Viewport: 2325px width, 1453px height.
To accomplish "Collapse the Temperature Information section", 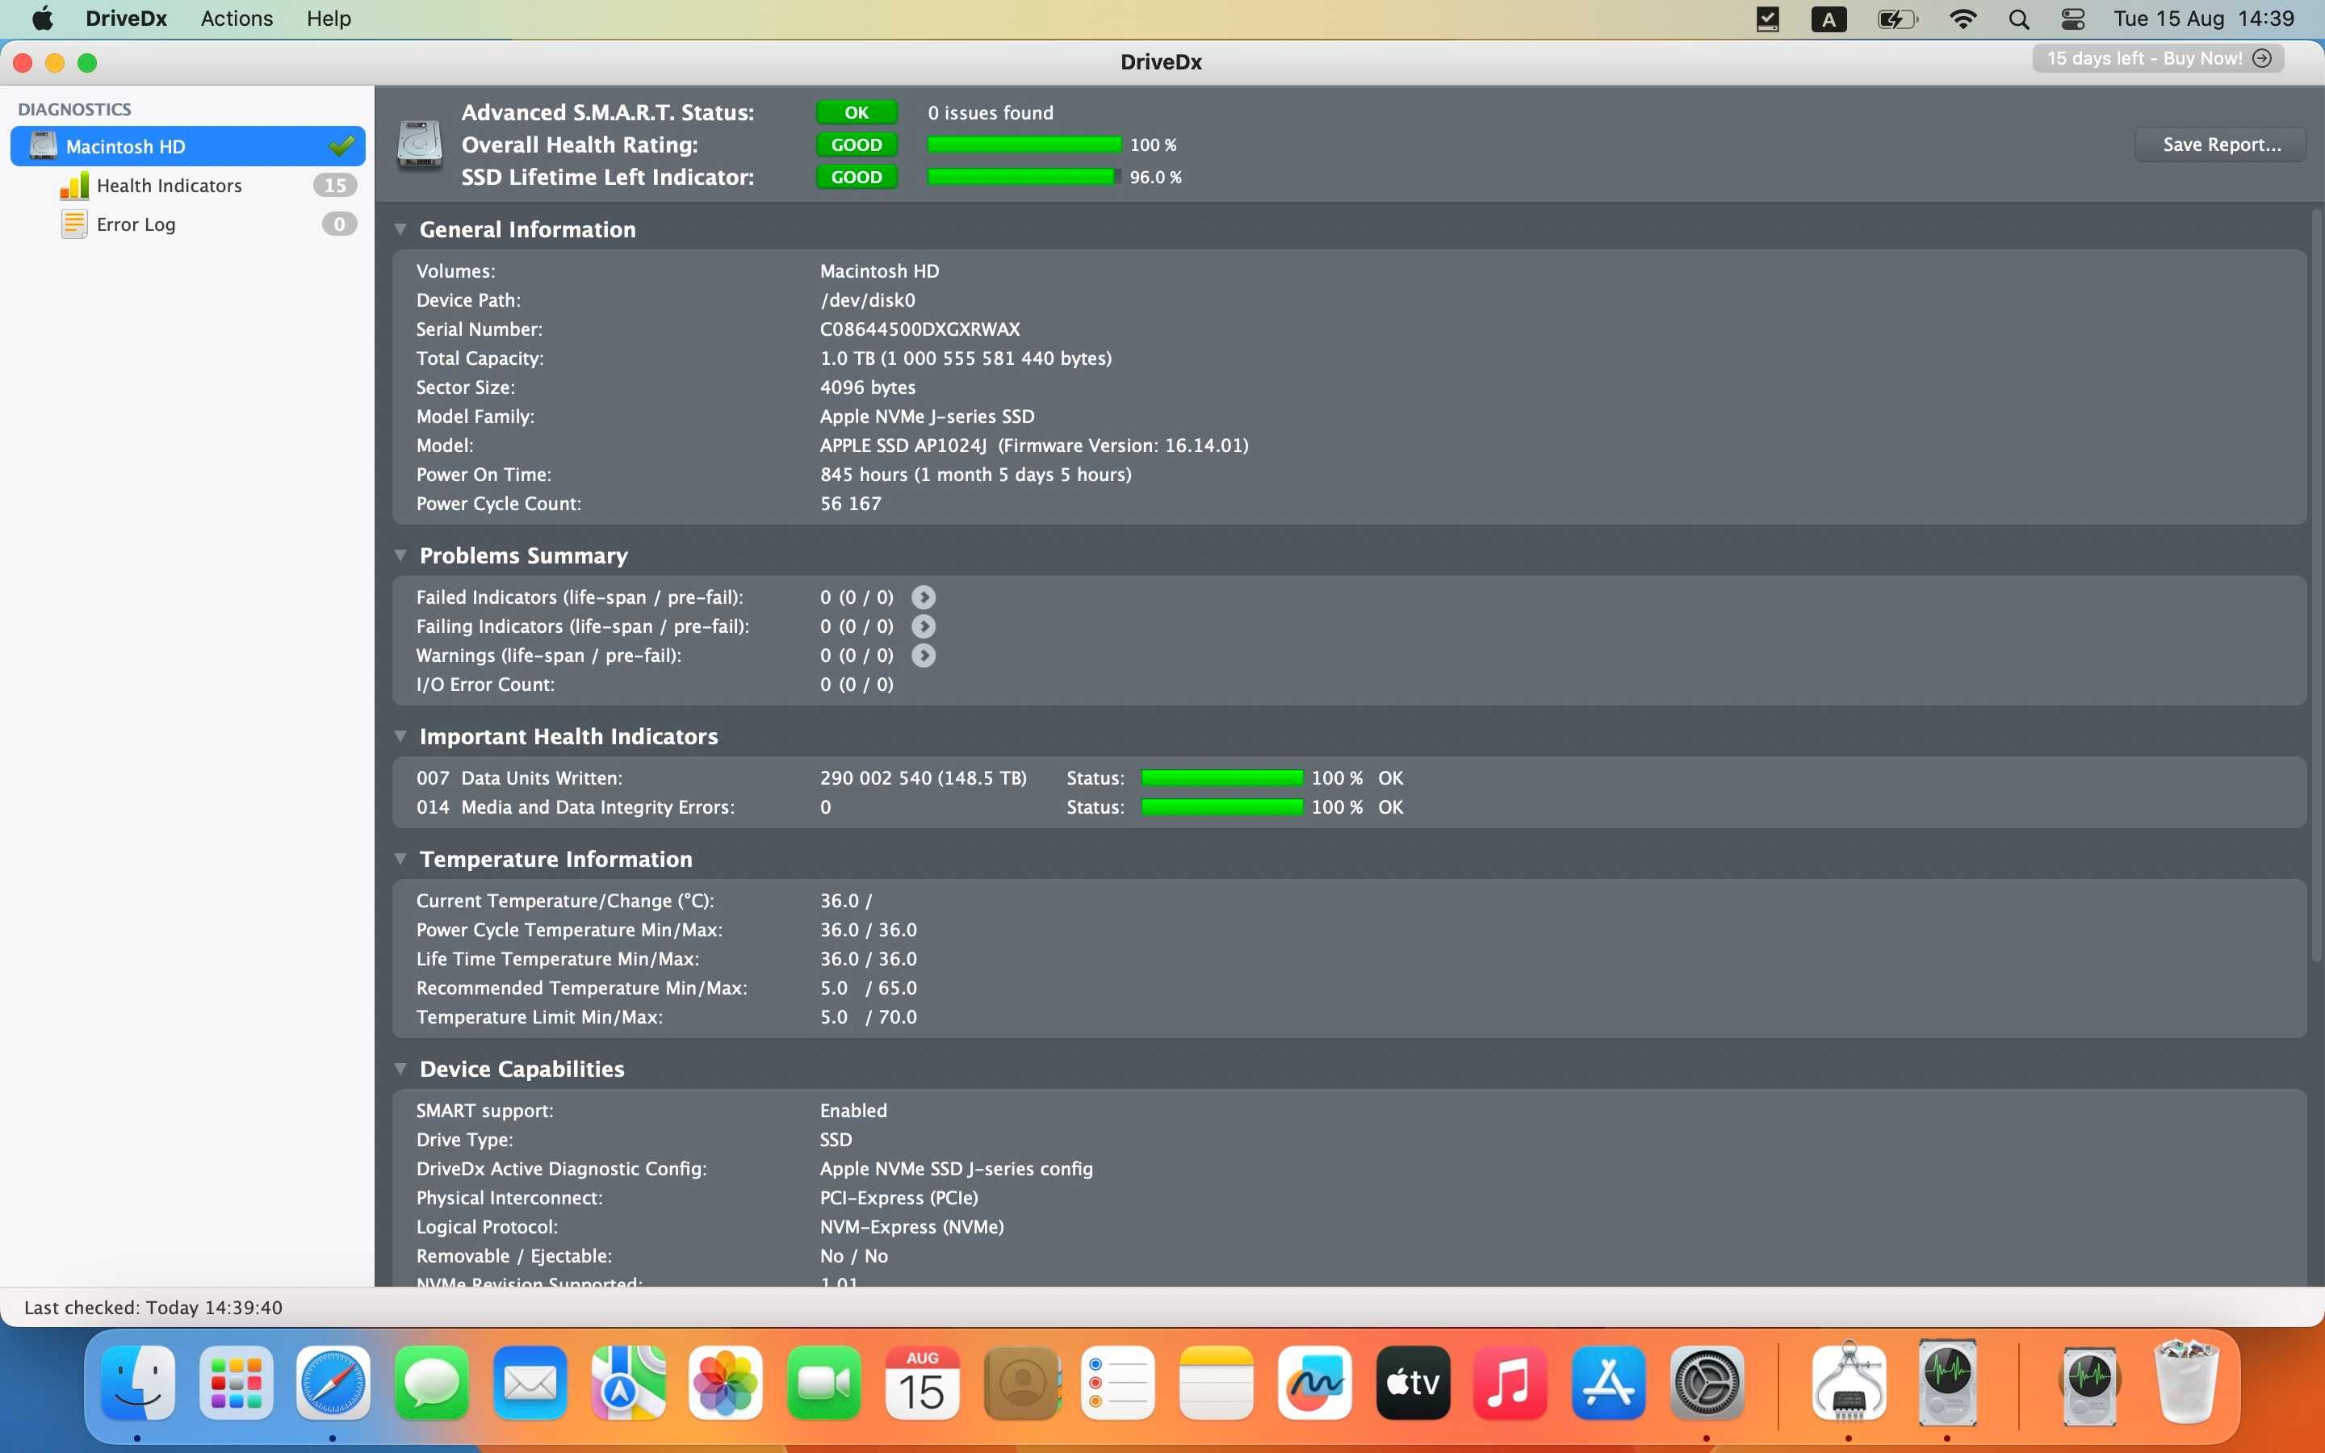I will [x=400, y=859].
